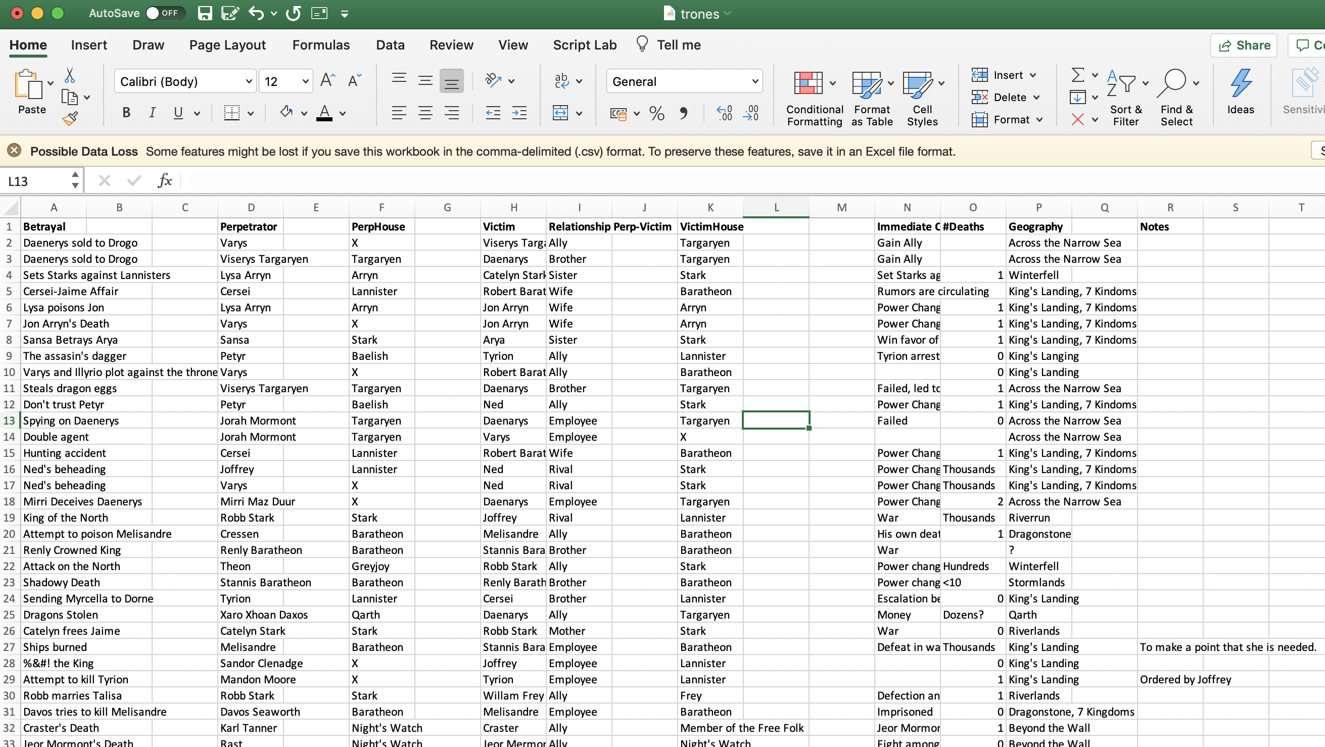Screen dimensions: 1325x747
Task: Click the font color A swatch
Action: 324,113
